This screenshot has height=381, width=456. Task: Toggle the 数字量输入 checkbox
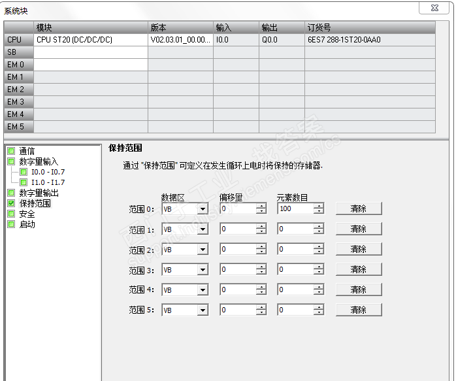[11, 161]
